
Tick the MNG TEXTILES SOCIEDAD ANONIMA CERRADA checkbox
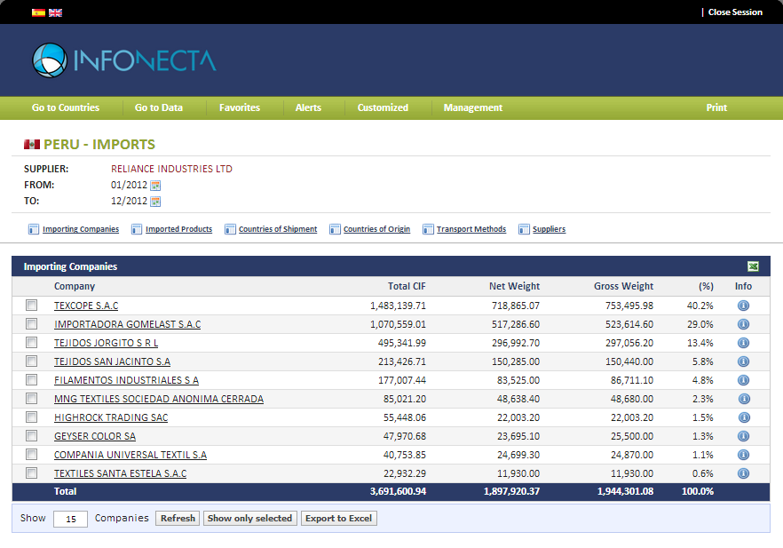coord(31,398)
